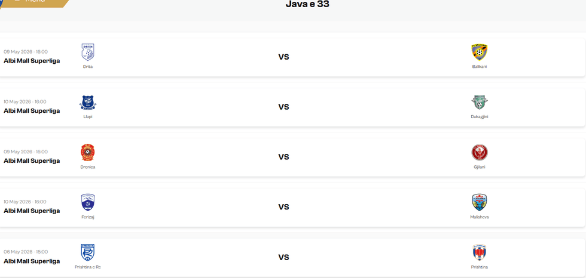View Drenica vs Gjilani match VS
This screenshot has width=586, height=278.
pos(283,157)
